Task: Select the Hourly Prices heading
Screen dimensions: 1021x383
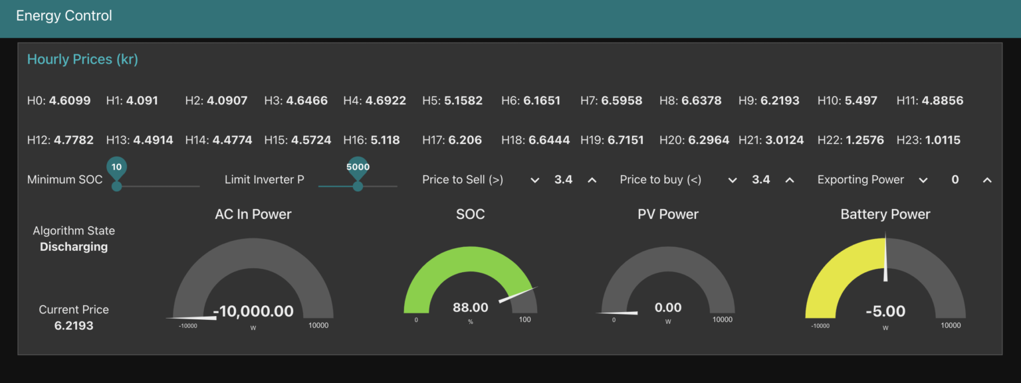Action: 82,59
